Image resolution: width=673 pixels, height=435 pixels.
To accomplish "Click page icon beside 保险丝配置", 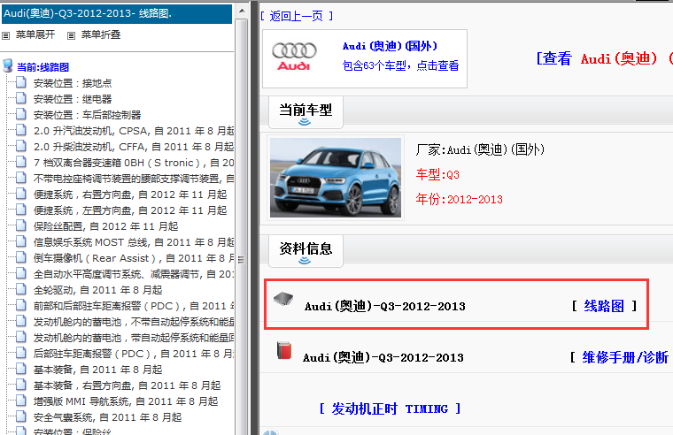I will tap(21, 225).
